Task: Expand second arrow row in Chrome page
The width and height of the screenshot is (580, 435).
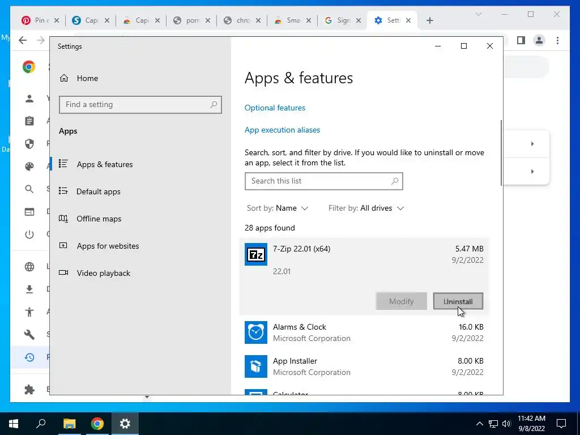Action: click(532, 172)
